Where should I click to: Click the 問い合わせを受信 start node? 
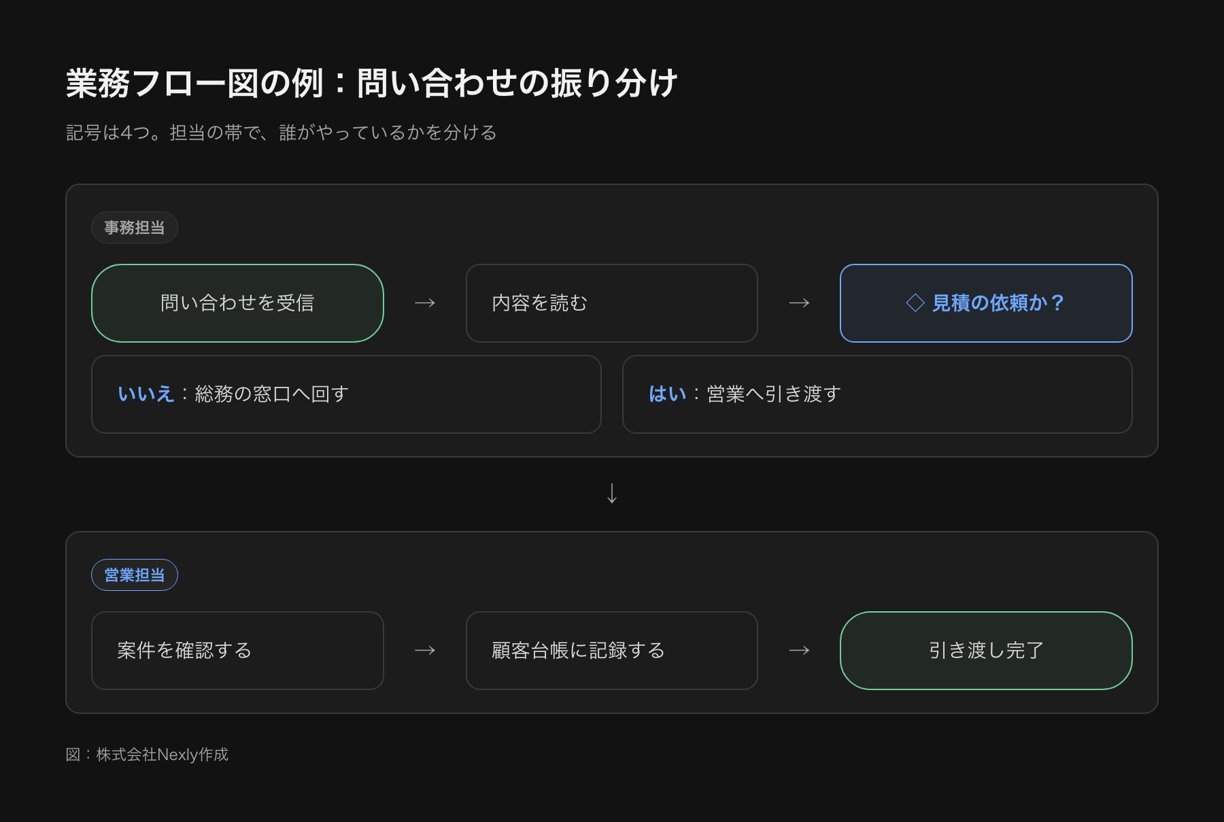[237, 303]
